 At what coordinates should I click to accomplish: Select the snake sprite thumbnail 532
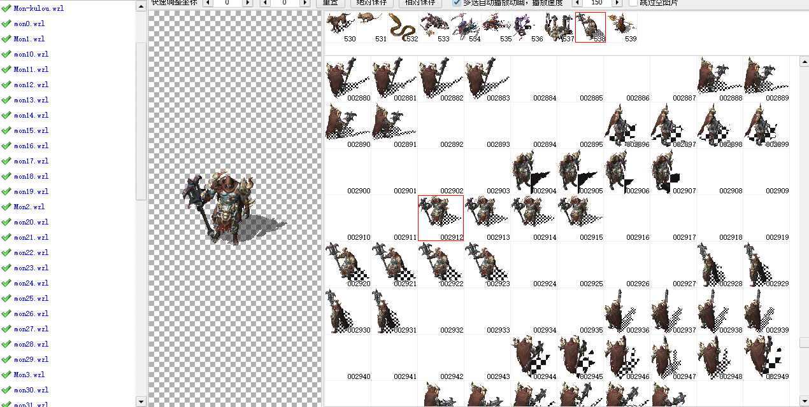403,27
